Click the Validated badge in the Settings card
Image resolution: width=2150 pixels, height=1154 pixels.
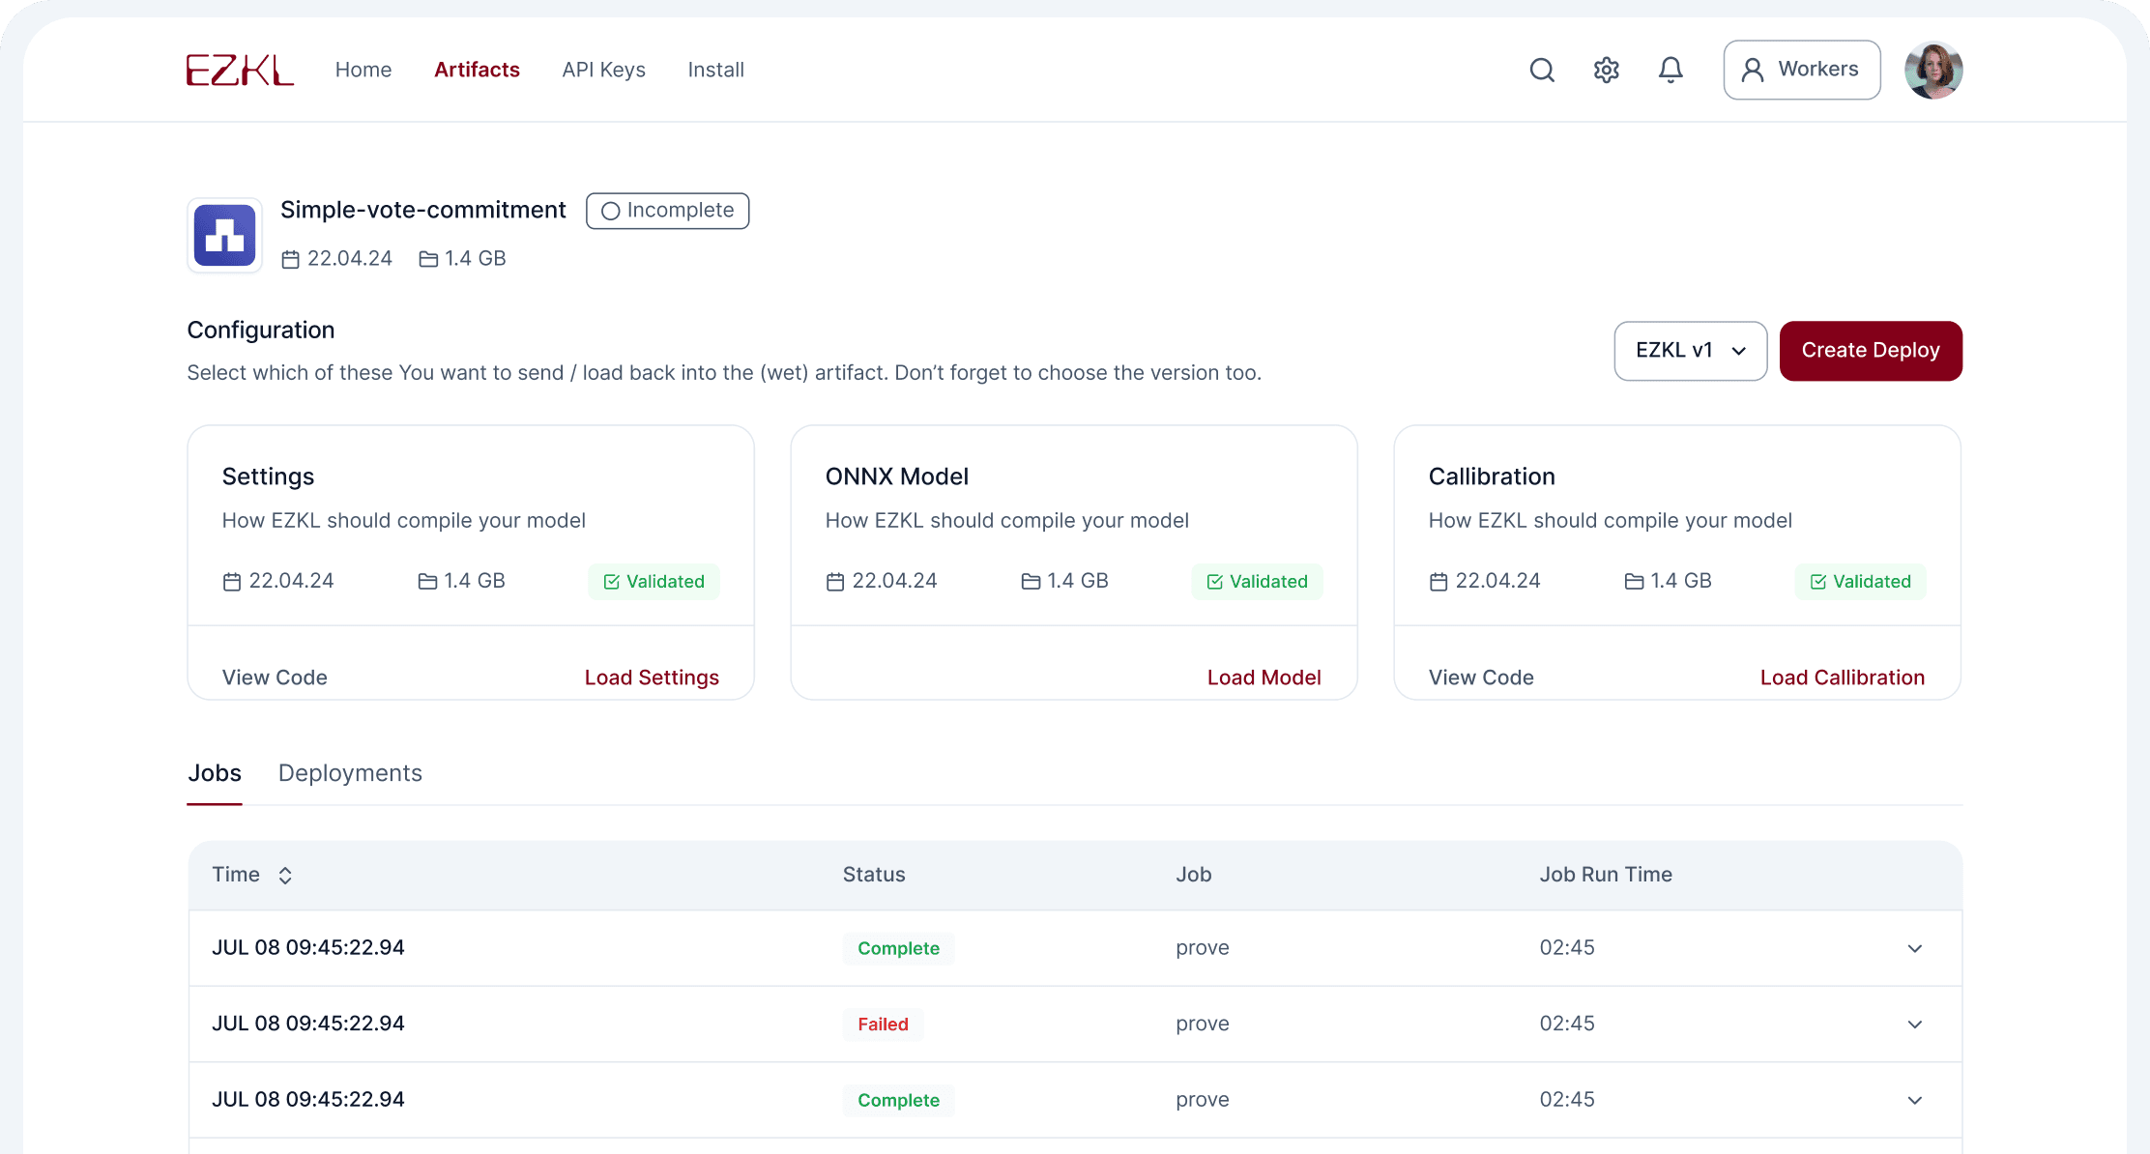[x=654, y=582]
